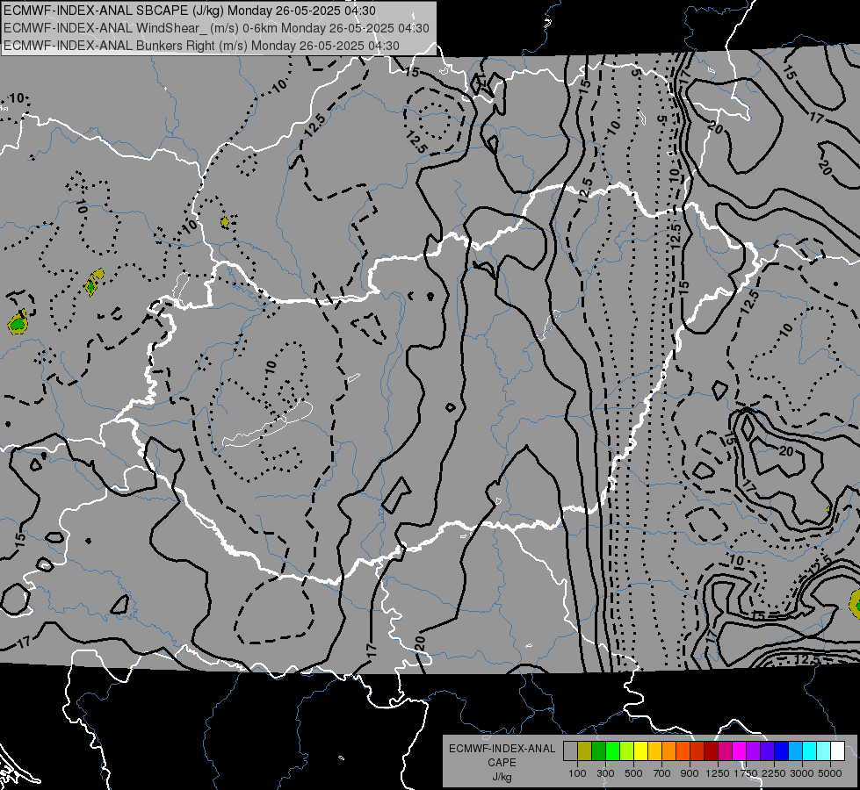The image size is (860, 790).
Task: Click the 500 legend value
Action: [633, 773]
